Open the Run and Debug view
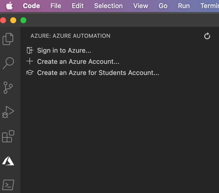 coord(8,112)
